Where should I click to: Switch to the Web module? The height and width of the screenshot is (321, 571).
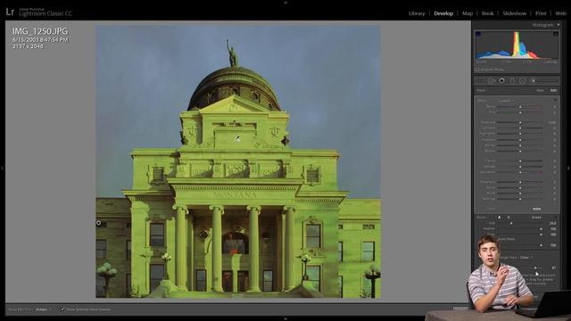click(x=561, y=13)
